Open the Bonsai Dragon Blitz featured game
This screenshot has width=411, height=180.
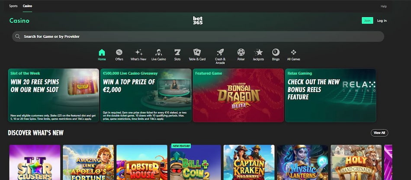click(238, 95)
